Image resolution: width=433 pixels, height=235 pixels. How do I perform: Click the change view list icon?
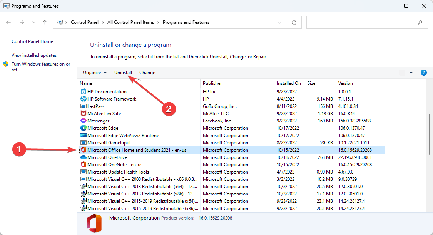click(x=402, y=73)
